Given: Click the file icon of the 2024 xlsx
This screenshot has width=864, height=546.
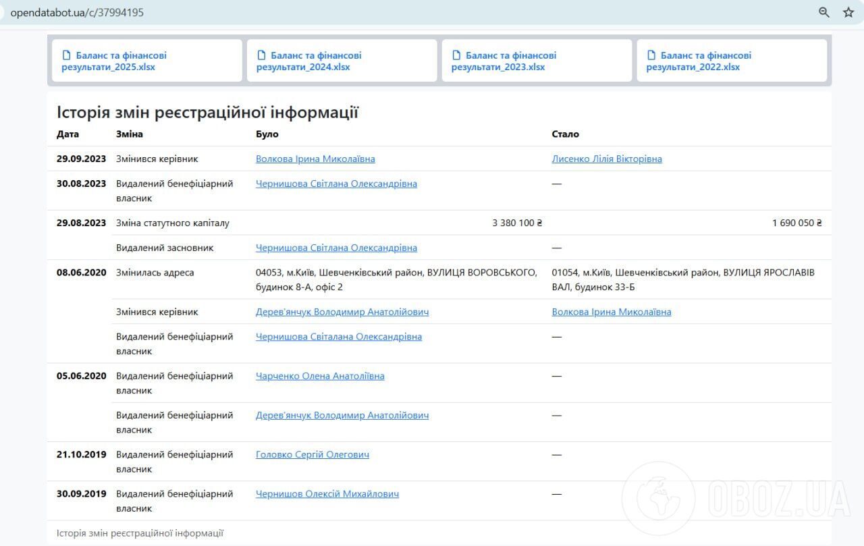Looking at the screenshot, I should click(x=261, y=55).
